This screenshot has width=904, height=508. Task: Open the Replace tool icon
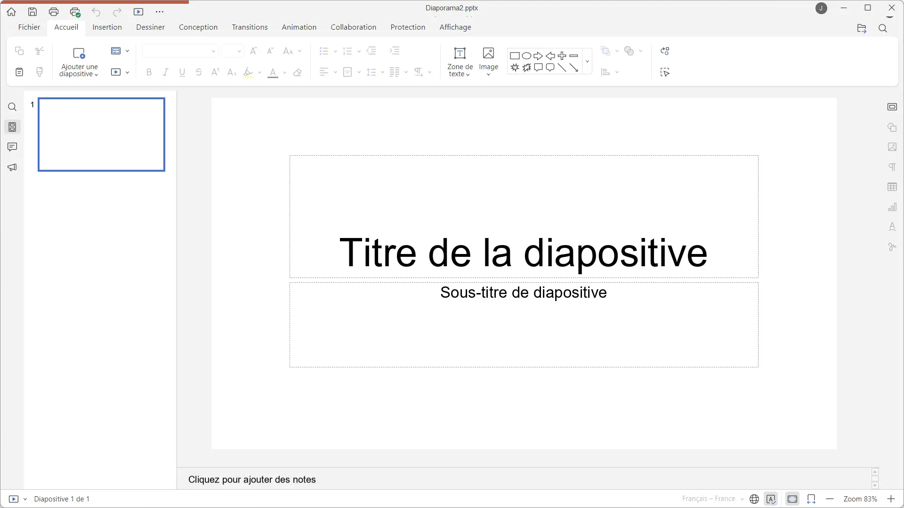[x=665, y=51]
